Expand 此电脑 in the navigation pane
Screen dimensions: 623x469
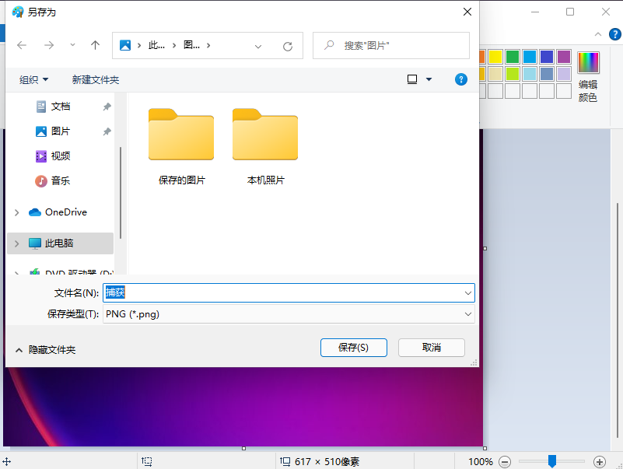tap(16, 243)
